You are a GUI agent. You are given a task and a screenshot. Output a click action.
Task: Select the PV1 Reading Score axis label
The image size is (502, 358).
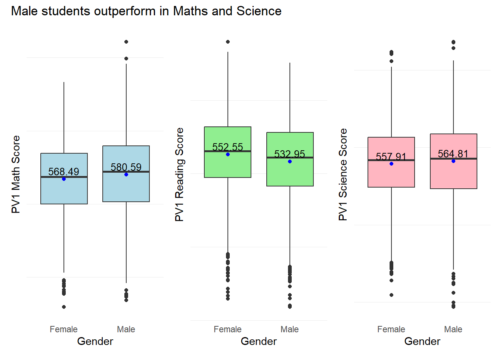click(x=179, y=175)
